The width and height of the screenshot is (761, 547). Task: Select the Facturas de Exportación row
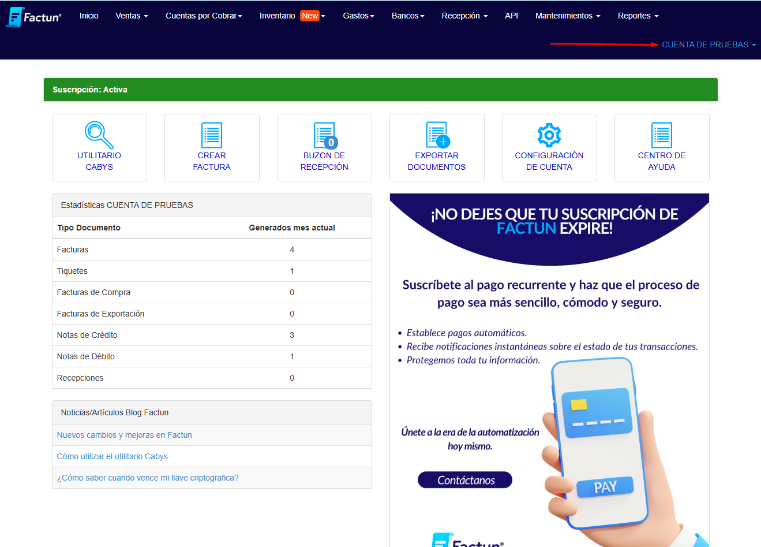click(212, 314)
